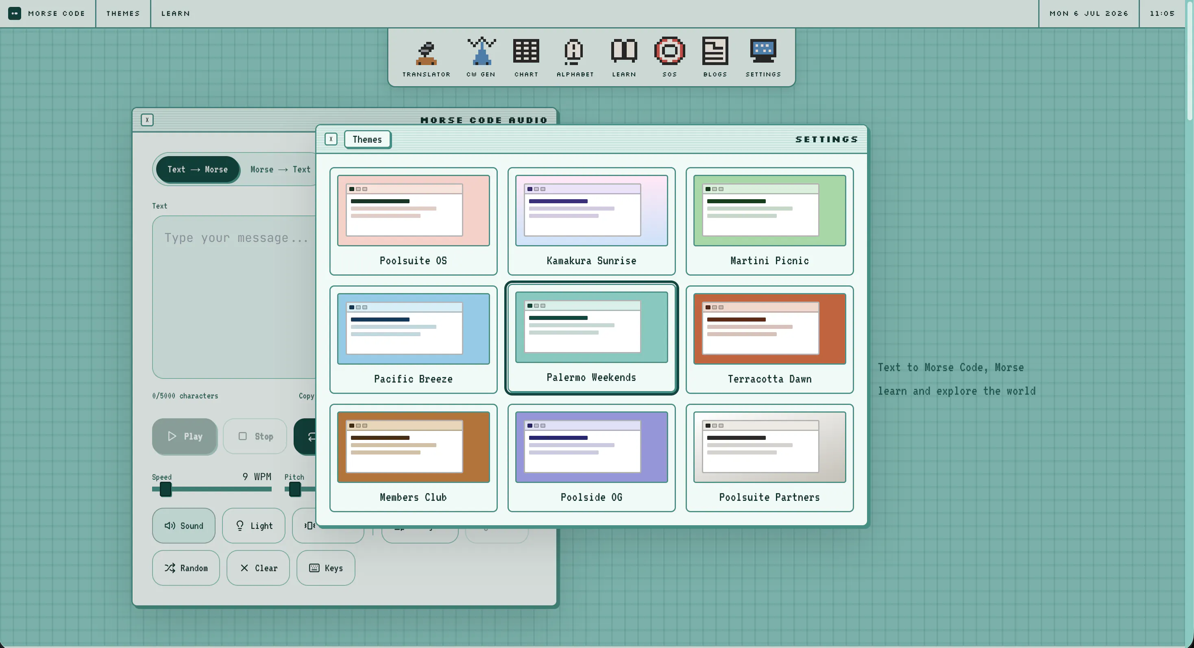Click the Random button
This screenshot has height=648, width=1194.
pyautogui.click(x=186, y=568)
